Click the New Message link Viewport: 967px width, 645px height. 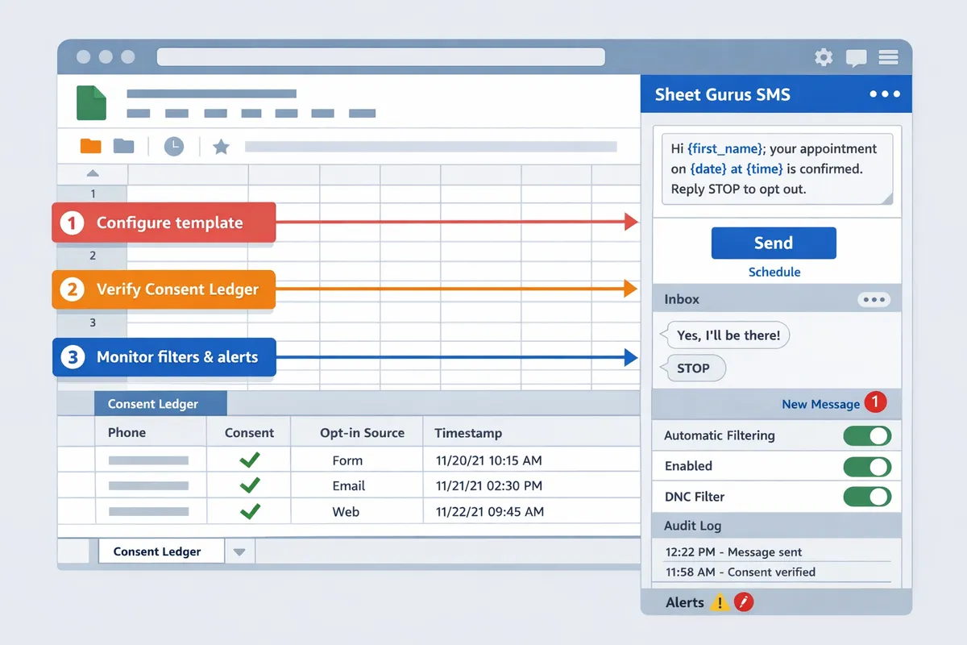(820, 404)
